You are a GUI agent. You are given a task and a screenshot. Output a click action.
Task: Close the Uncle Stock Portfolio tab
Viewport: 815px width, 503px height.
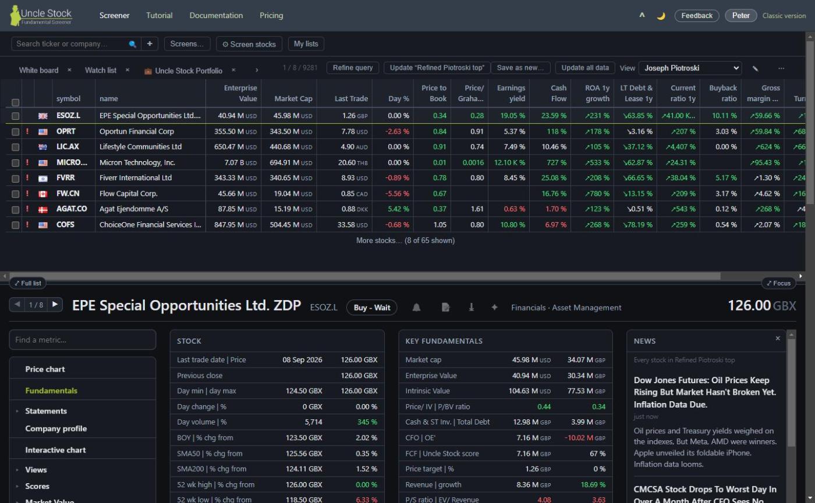(233, 70)
